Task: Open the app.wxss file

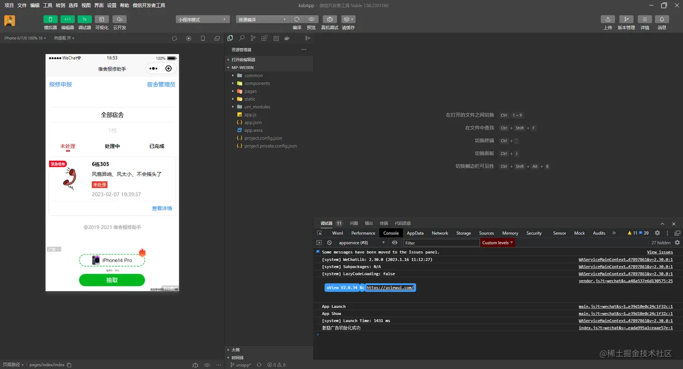Action: [x=269, y=130]
